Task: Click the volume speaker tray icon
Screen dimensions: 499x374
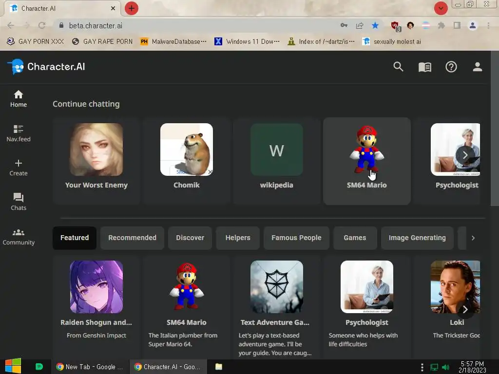Action: 445,367
